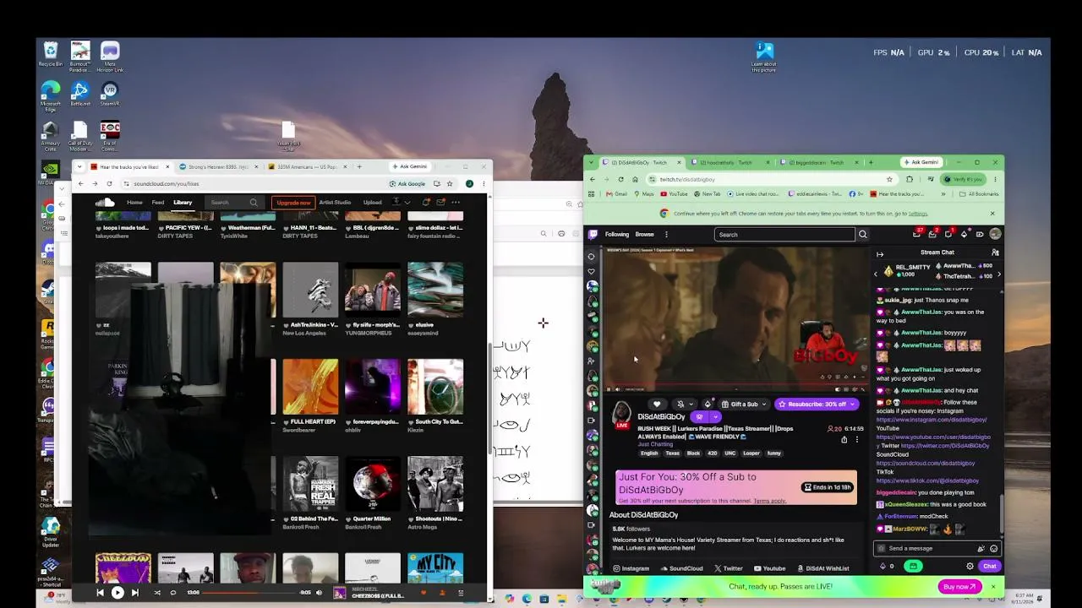This screenshot has width=1082, height=608.
Task: Click the Upgrade now button
Action: (x=293, y=203)
